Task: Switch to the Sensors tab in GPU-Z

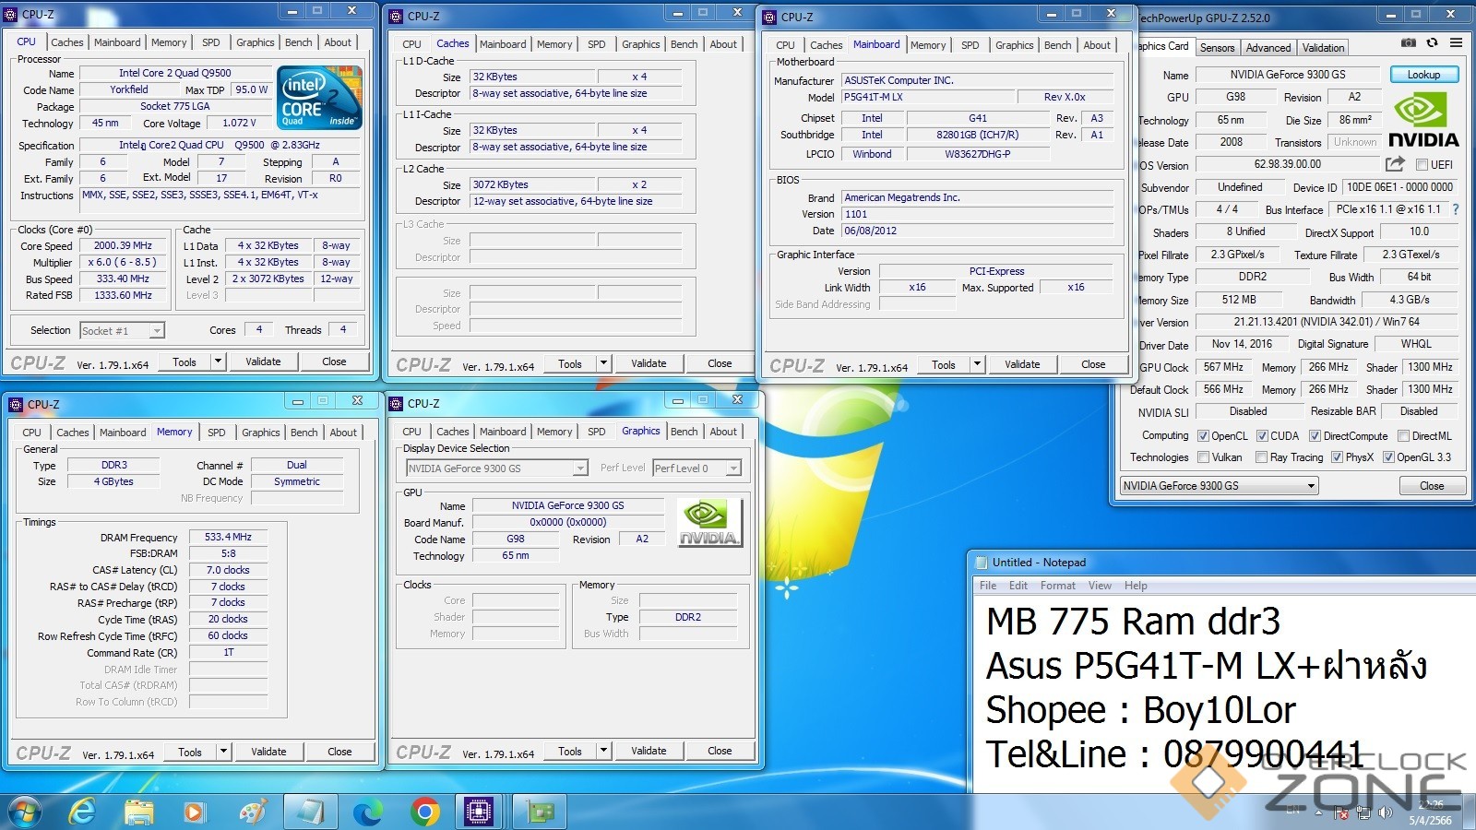Action: coord(1217,48)
